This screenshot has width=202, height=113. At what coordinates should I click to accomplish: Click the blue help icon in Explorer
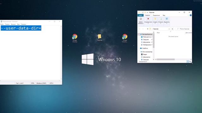click(191, 15)
